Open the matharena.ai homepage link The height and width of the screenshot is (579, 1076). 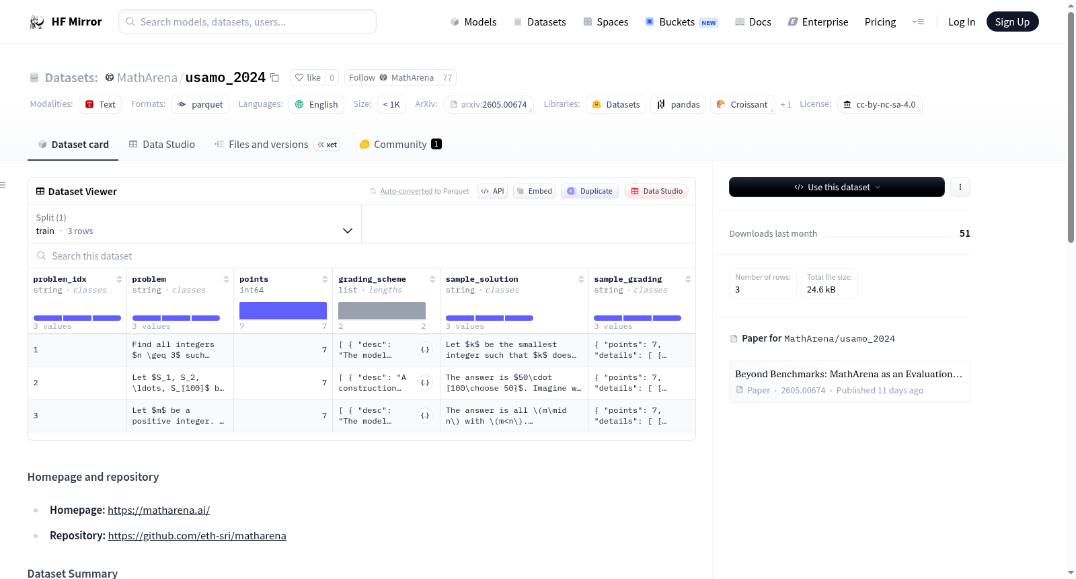[159, 510]
